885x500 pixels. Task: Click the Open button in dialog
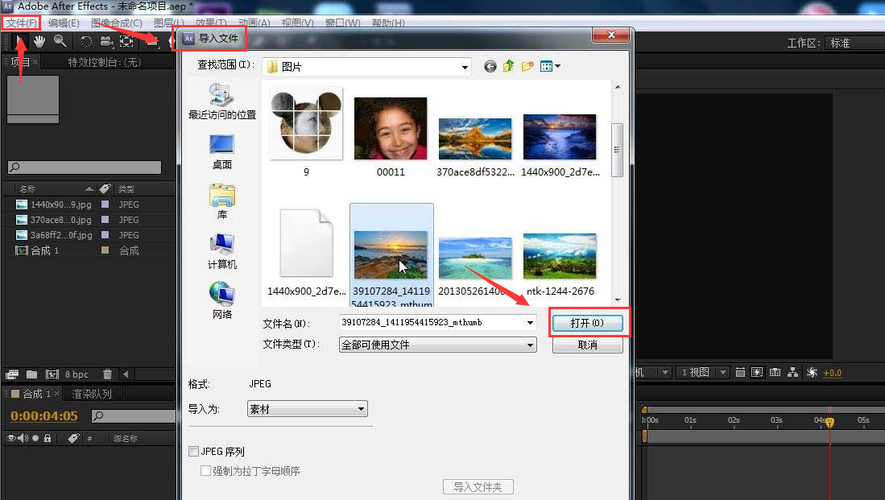(588, 323)
